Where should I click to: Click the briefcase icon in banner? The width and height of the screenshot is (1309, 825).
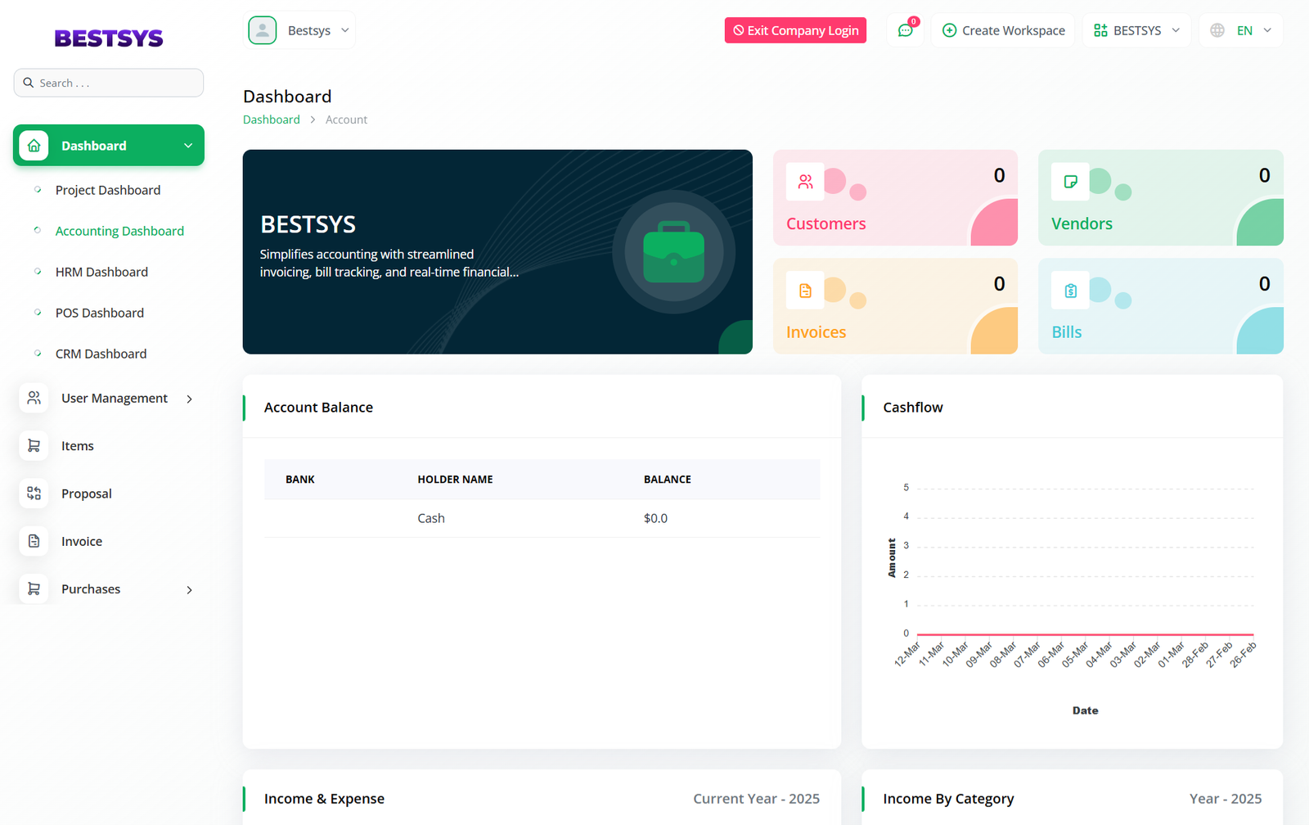pyautogui.click(x=673, y=252)
